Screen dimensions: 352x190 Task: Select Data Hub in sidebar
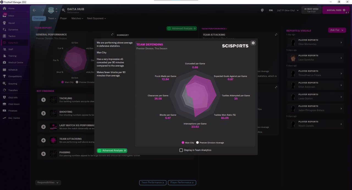[14, 43]
